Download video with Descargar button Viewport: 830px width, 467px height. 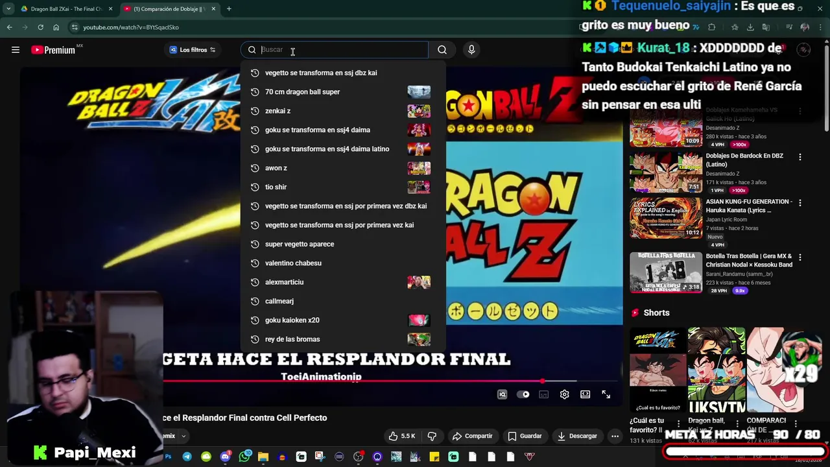click(577, 436)
